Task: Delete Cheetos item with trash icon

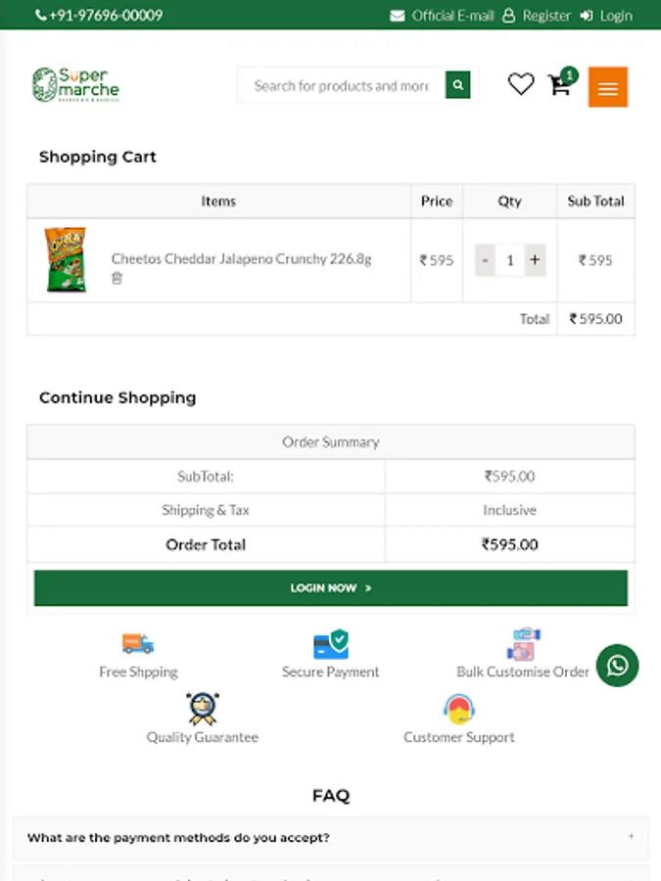Action: tap(118, 278)
